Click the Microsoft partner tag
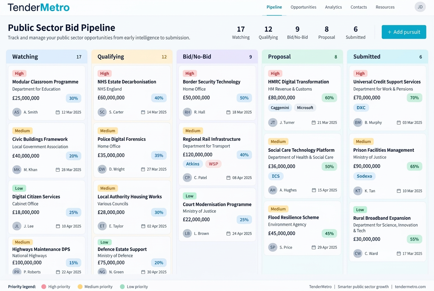This screenshot has height=291, width=434. 305,108
